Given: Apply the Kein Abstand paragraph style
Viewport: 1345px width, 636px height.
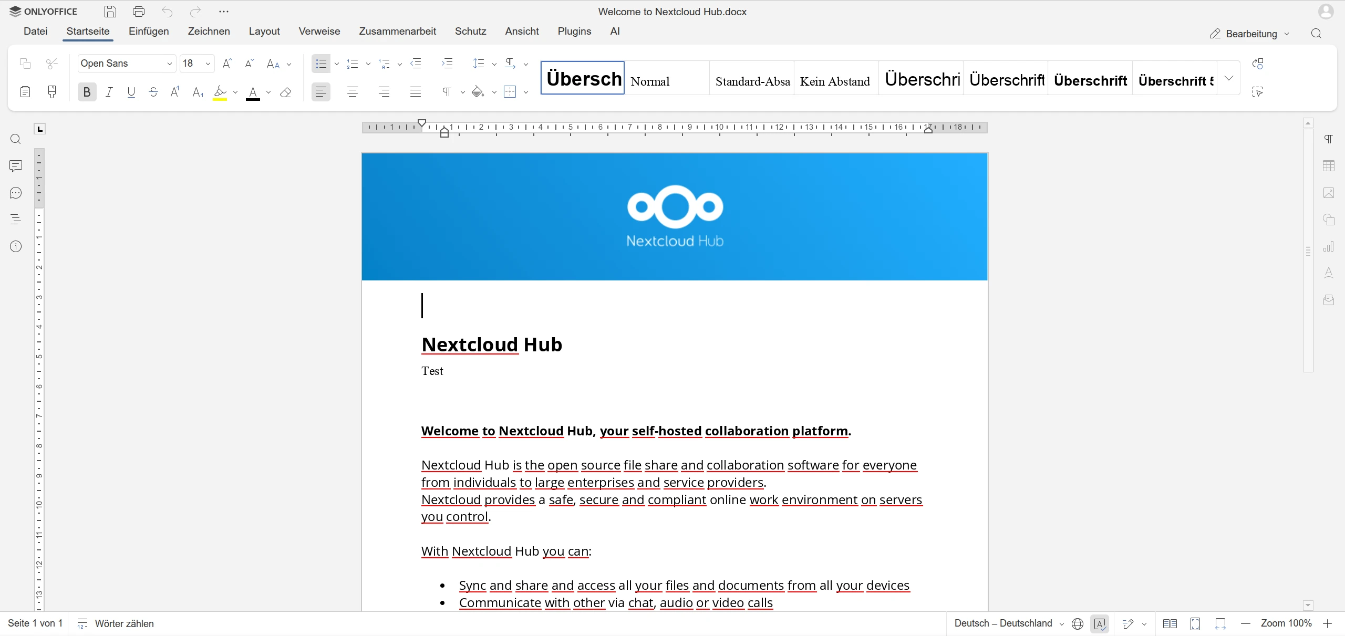Looking at the screenshot, I should tap(835, 80).
